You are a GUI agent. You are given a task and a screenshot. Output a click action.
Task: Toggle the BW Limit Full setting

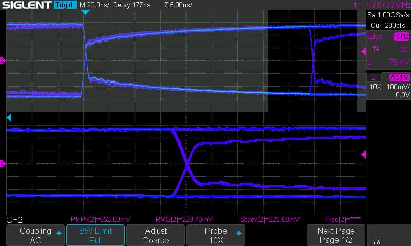point(96,235)
